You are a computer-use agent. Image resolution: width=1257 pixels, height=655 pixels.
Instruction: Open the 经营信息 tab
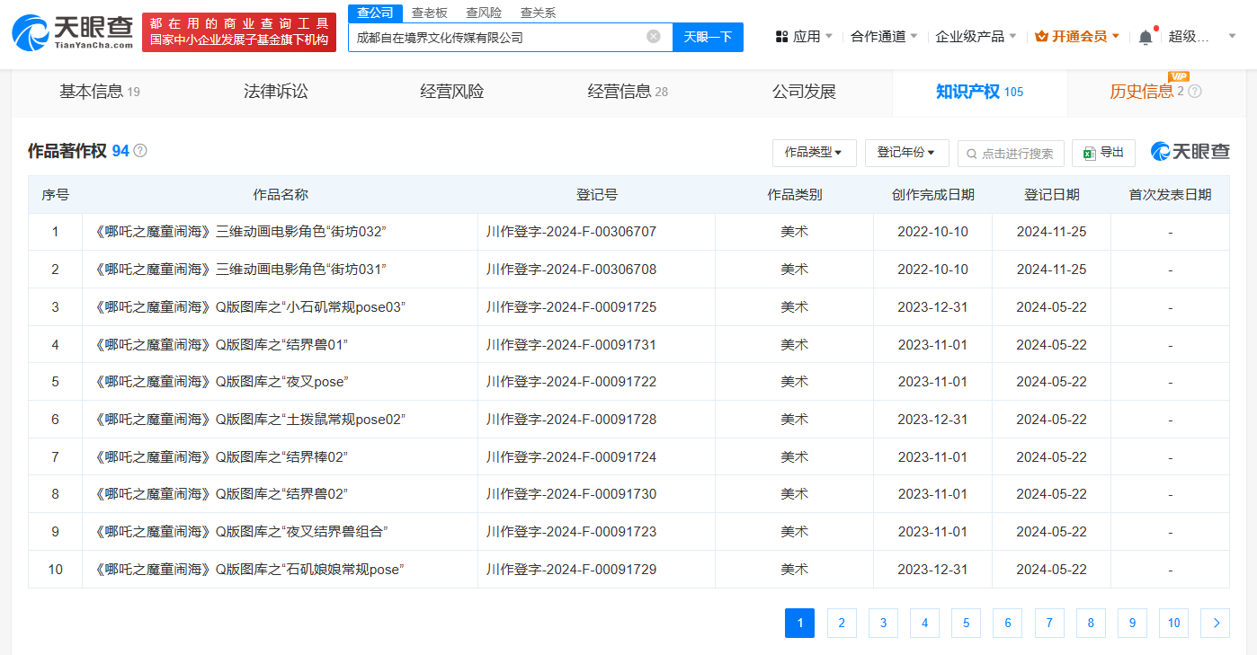(x=628, y=92)
